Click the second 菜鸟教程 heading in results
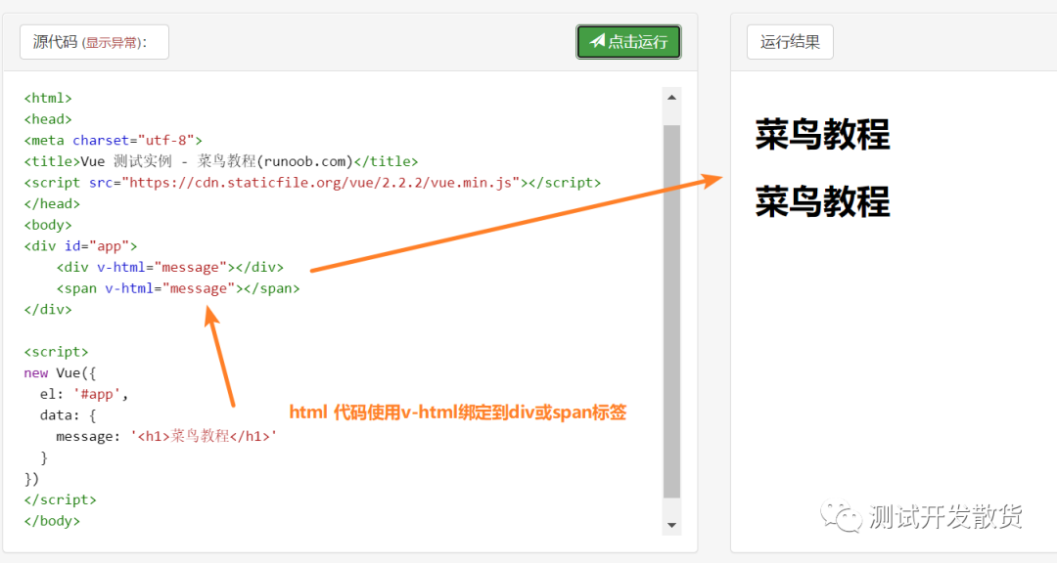This screenshot has height=563, width=1057. pos(822,201)
